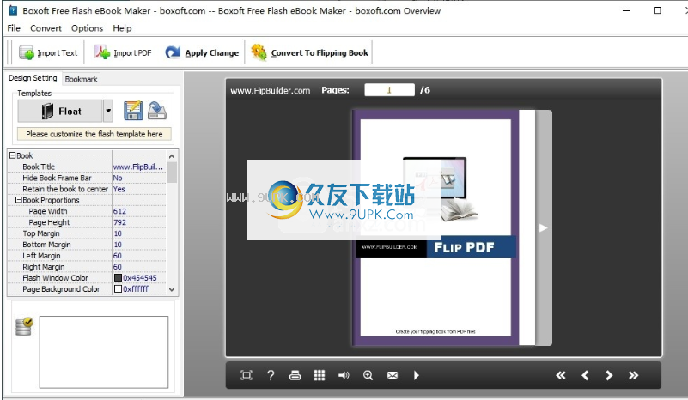Click the www.FlipBuilder.com link in viewer
The width and height of the screenshot is (688, 400).
(271, 90)
